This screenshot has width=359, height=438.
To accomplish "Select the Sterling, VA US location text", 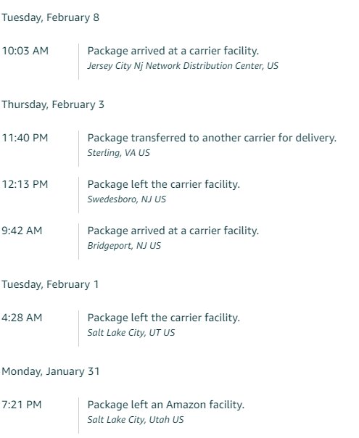I will (119, 153).
